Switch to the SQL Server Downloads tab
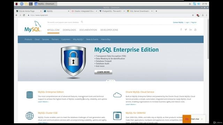This screenshot has height=125, width=223. [139, 11]
